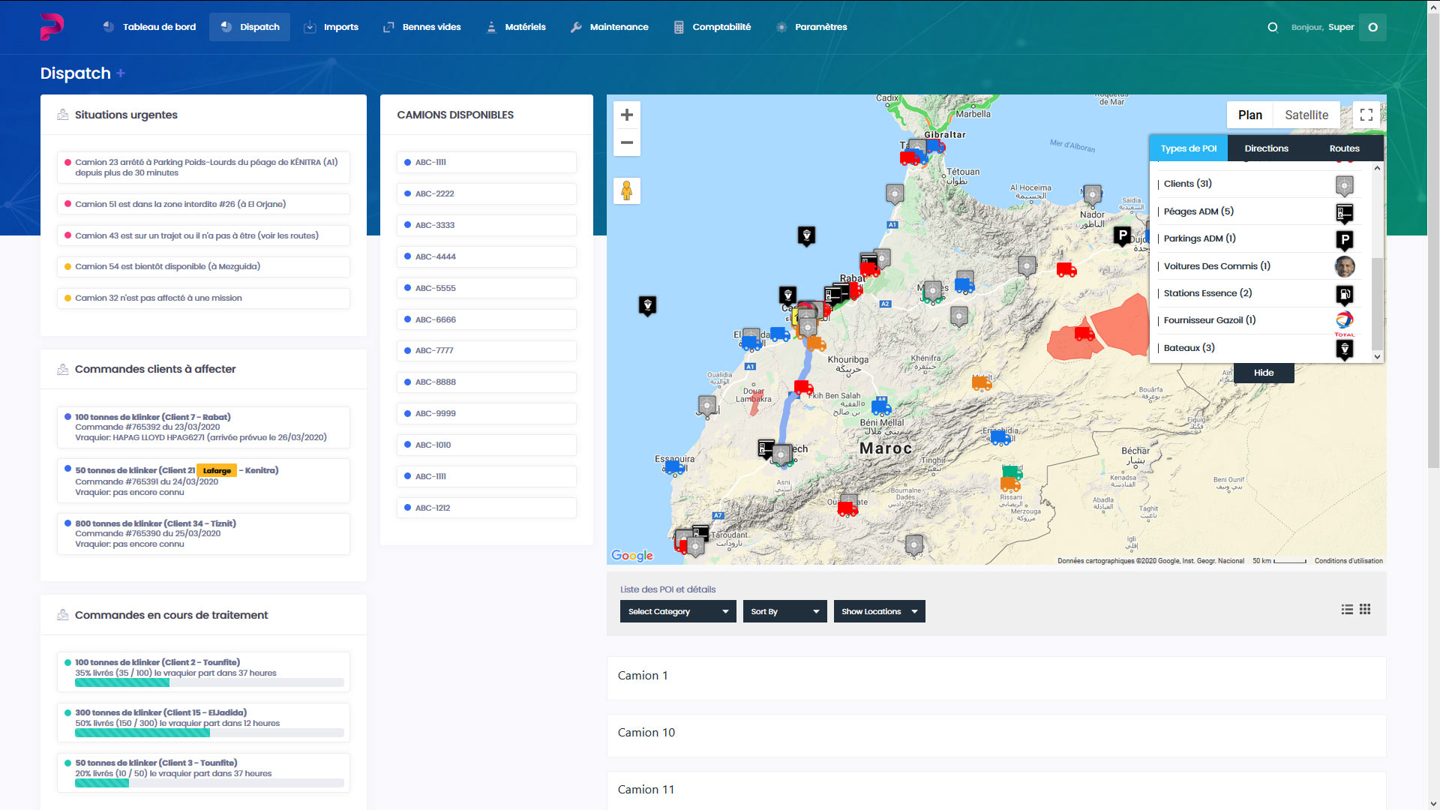Open the Show Locations dropdown
Screen dimensions: 1440x810
(879, 611)
